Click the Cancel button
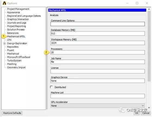Viewport: 152px width, 117px height. [146, 113]
